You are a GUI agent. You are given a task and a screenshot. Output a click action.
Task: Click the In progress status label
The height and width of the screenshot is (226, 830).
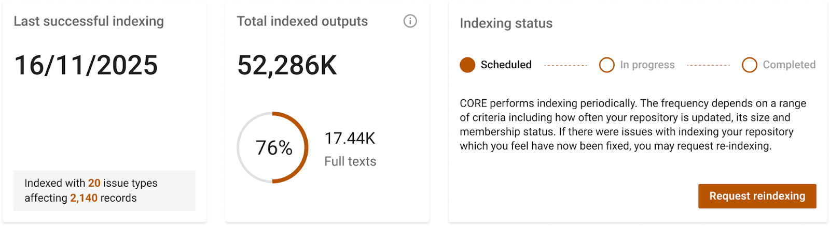(647, 65)
